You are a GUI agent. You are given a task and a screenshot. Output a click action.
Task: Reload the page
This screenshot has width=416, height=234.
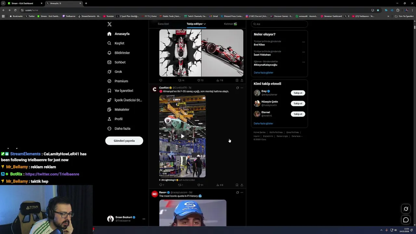click(15, 10)
